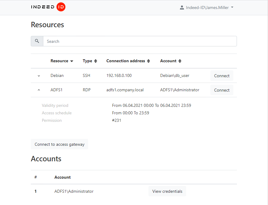
Task: Click the Type column sort icon
Action: pyautogui.click(x=96, y=61)
